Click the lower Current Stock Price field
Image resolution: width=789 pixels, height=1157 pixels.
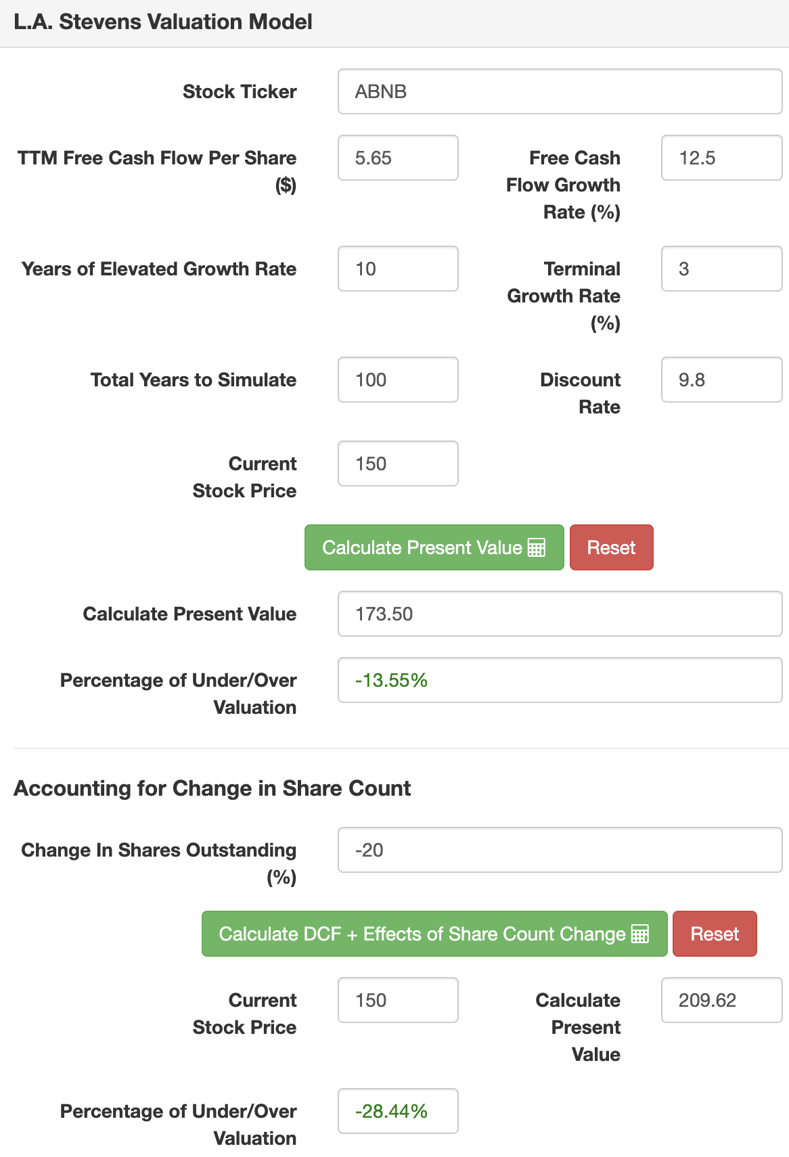point(398,1000)
